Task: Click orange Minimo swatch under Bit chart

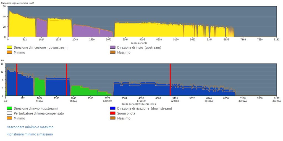Action: [x=9, y=118]
